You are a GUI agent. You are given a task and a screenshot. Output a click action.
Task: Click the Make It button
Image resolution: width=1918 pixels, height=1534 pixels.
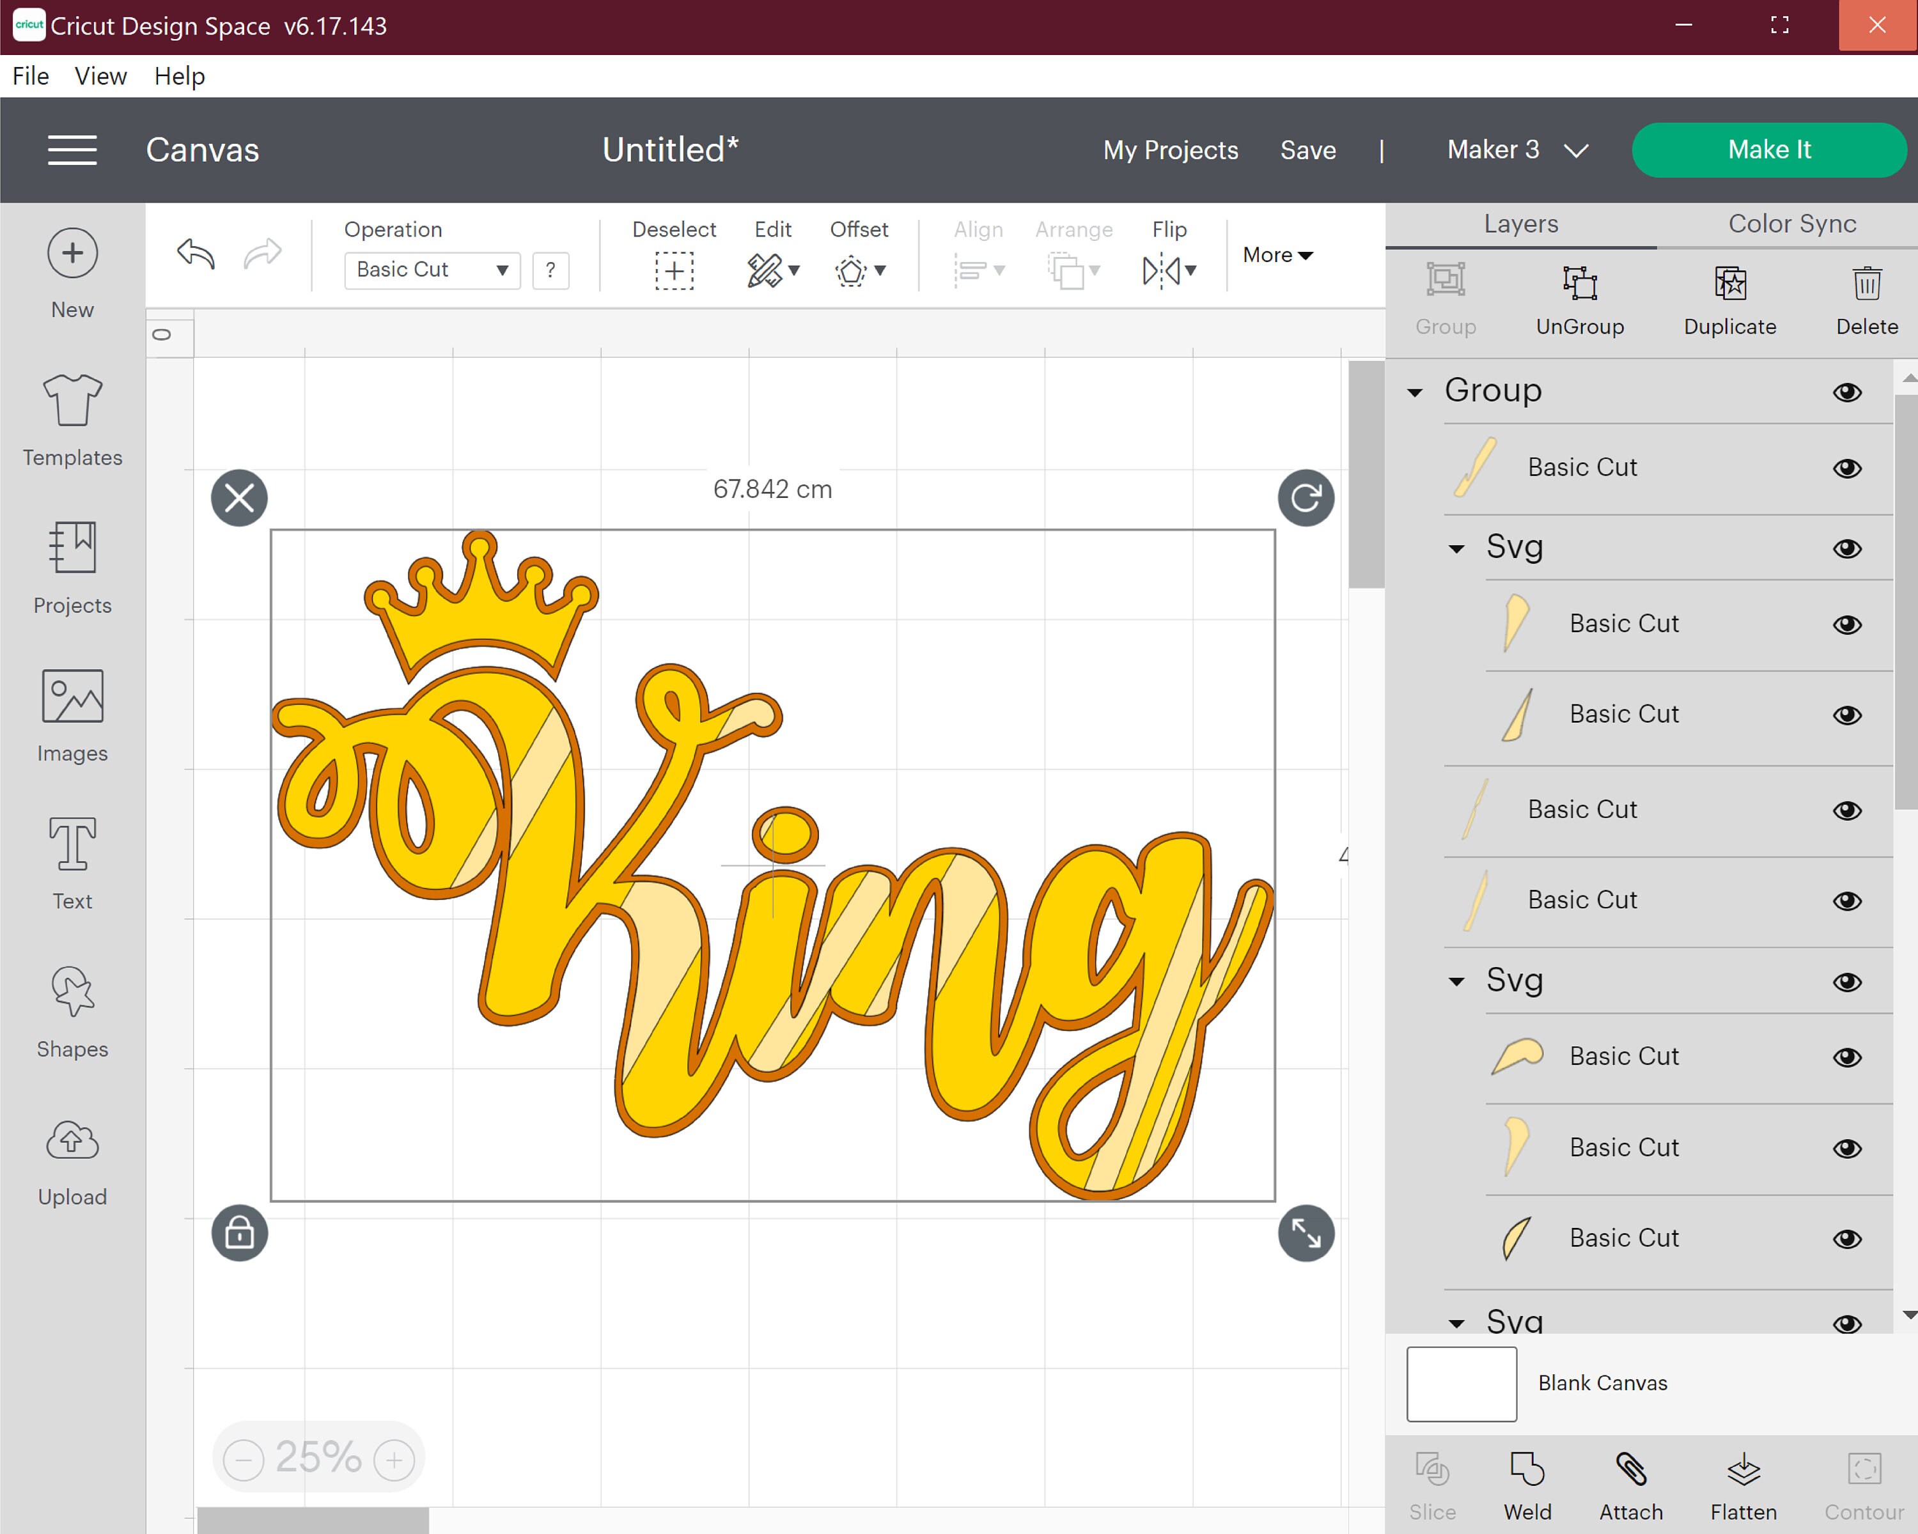[1768, 150]
